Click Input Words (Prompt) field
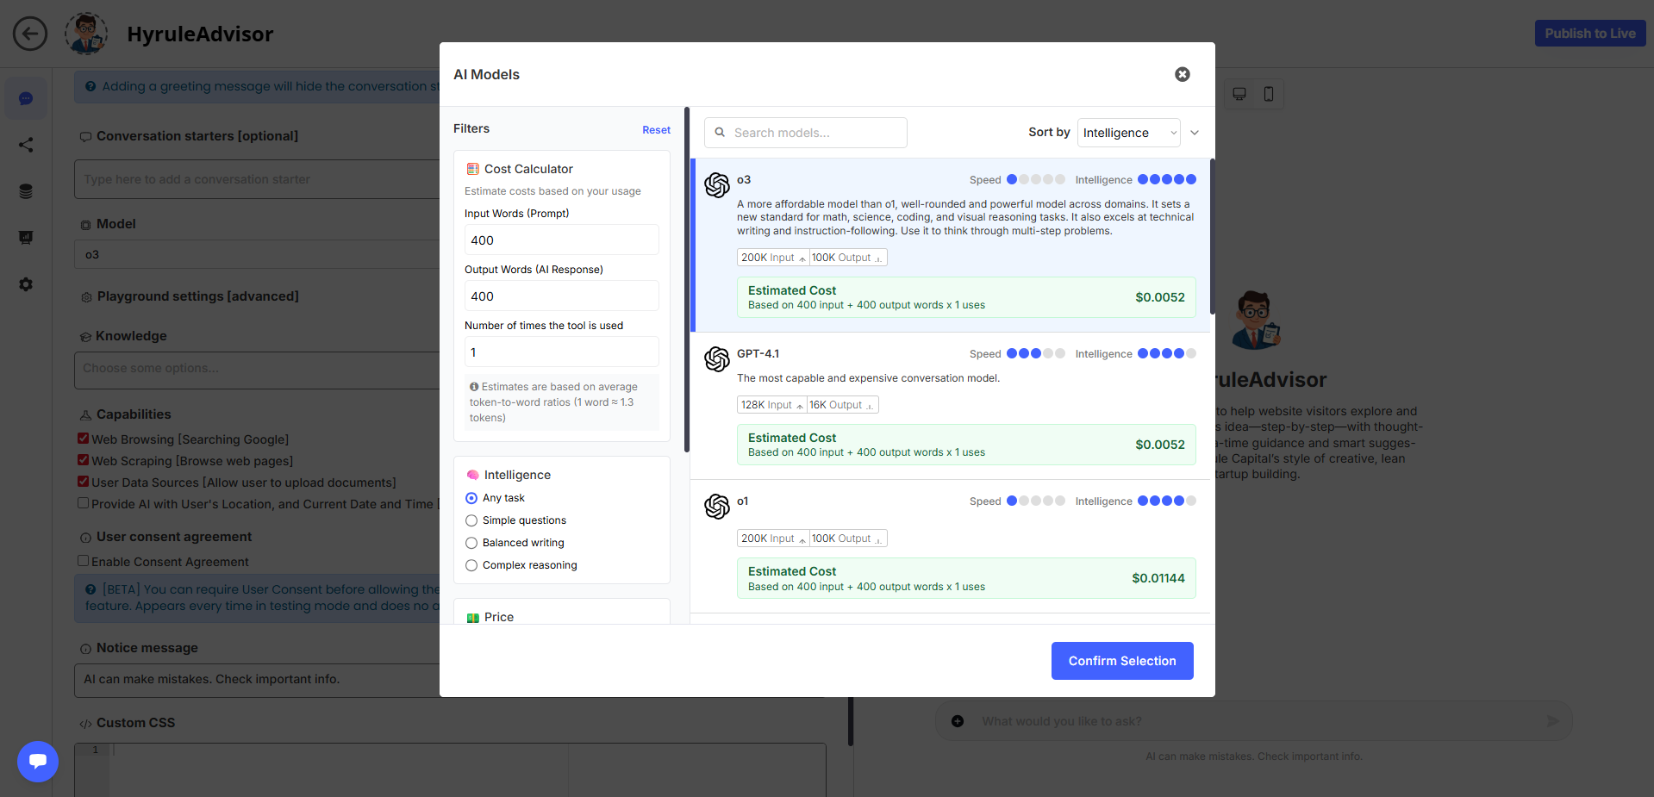Image resolution: width=1654 pixels, height=797 pixels. 562,240
